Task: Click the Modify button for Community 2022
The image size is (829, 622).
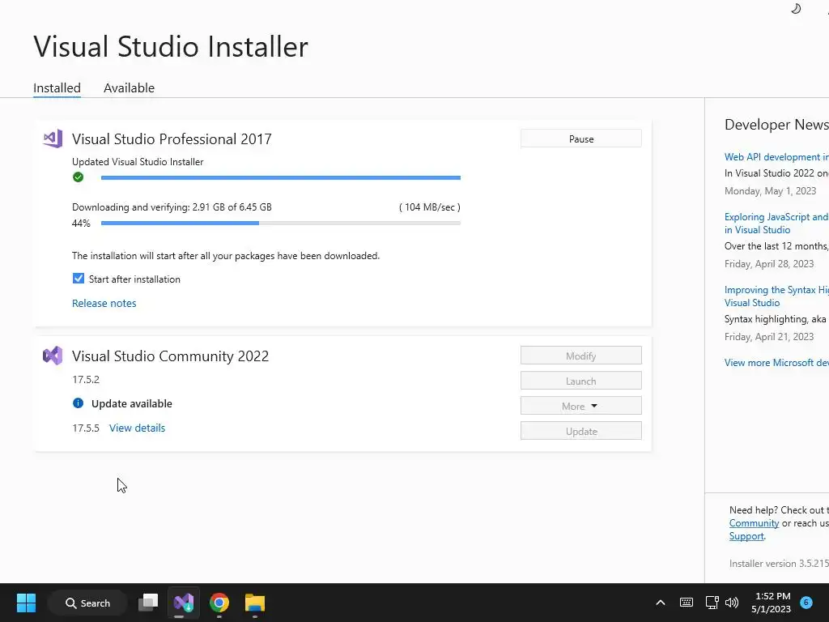Action: 581,356
